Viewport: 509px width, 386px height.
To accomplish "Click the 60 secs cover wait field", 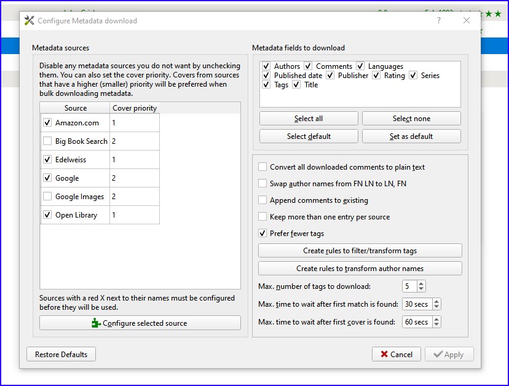I will 417,322.
